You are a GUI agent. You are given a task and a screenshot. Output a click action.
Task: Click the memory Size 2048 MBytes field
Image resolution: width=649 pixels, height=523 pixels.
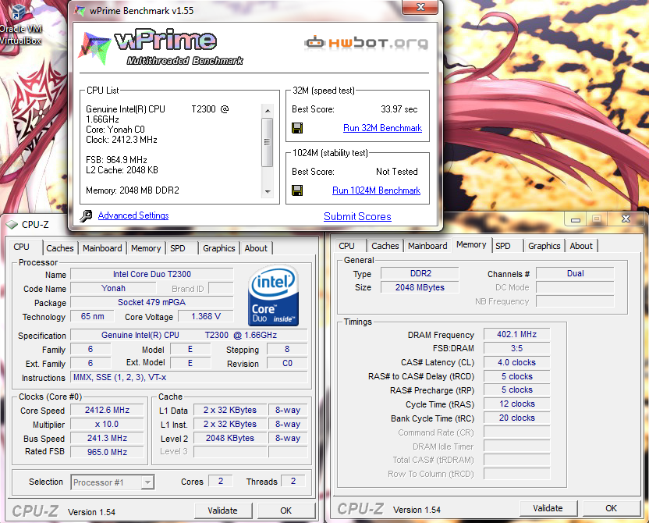tap(420, 287)
